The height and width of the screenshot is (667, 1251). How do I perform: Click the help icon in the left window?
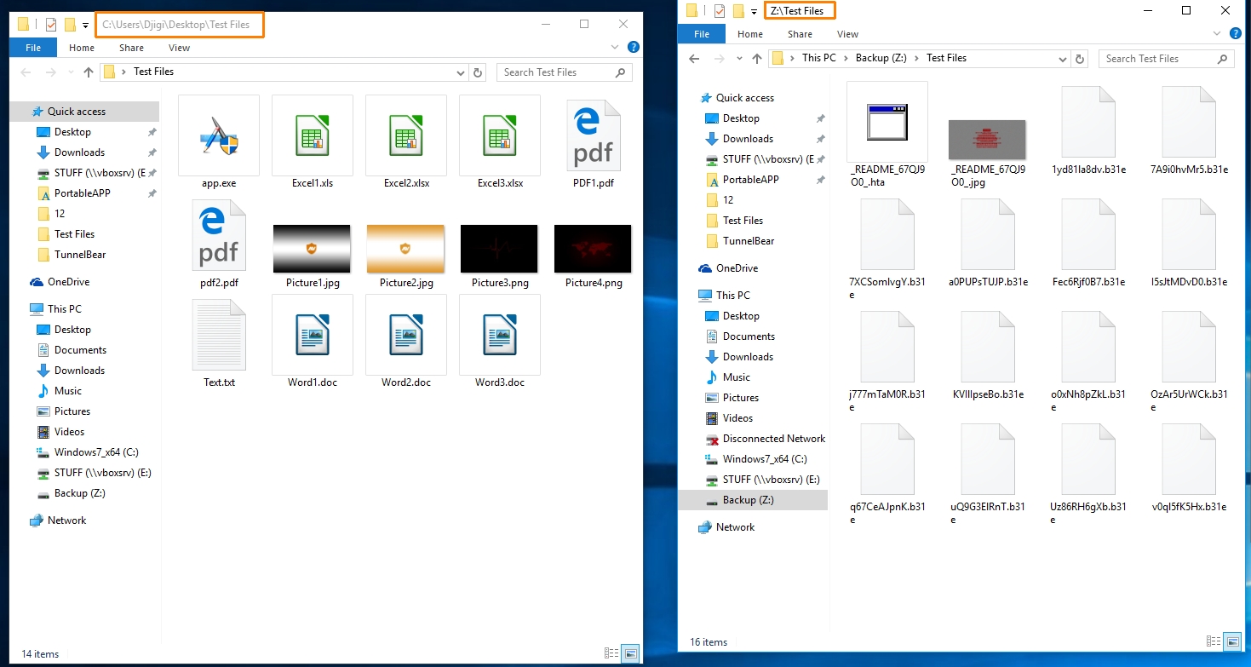(633, 49)
